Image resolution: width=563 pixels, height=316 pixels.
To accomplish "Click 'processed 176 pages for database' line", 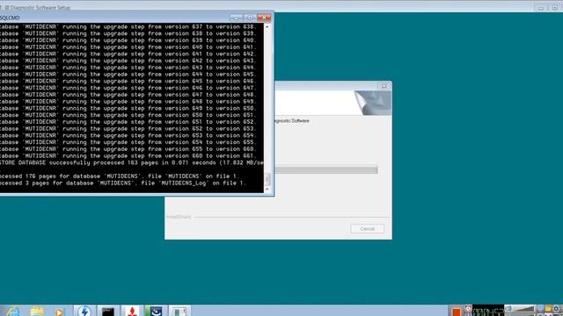I will [x=120, y=176].
